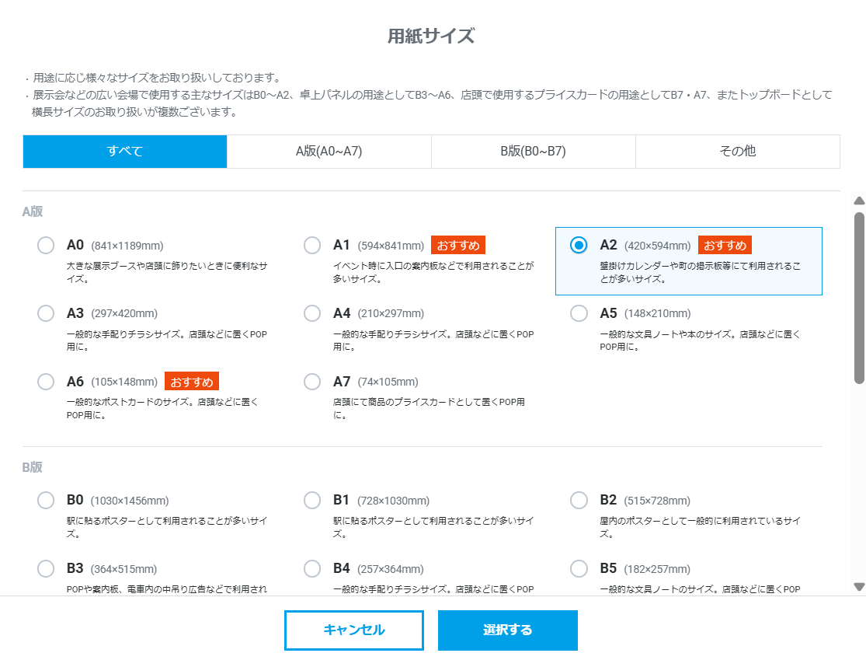Open the B版(B0~B7) tab

pyautogui.click(x=533, y=152)
